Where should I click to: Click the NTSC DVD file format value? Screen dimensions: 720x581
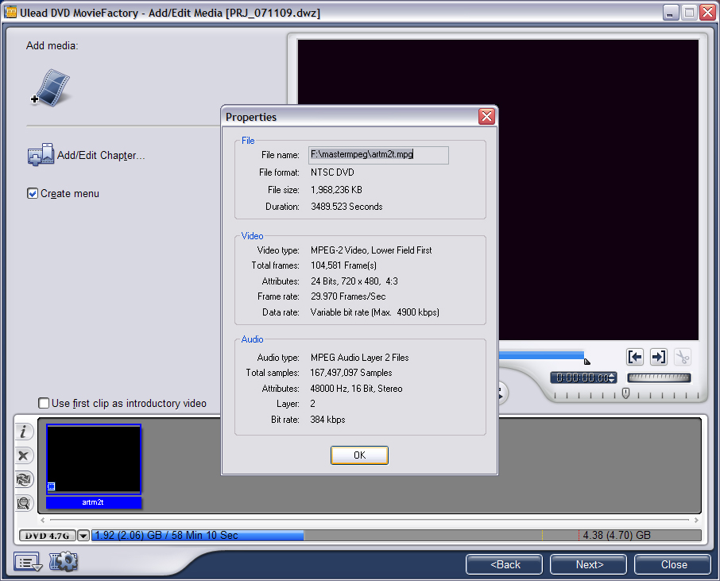point(332,172)
